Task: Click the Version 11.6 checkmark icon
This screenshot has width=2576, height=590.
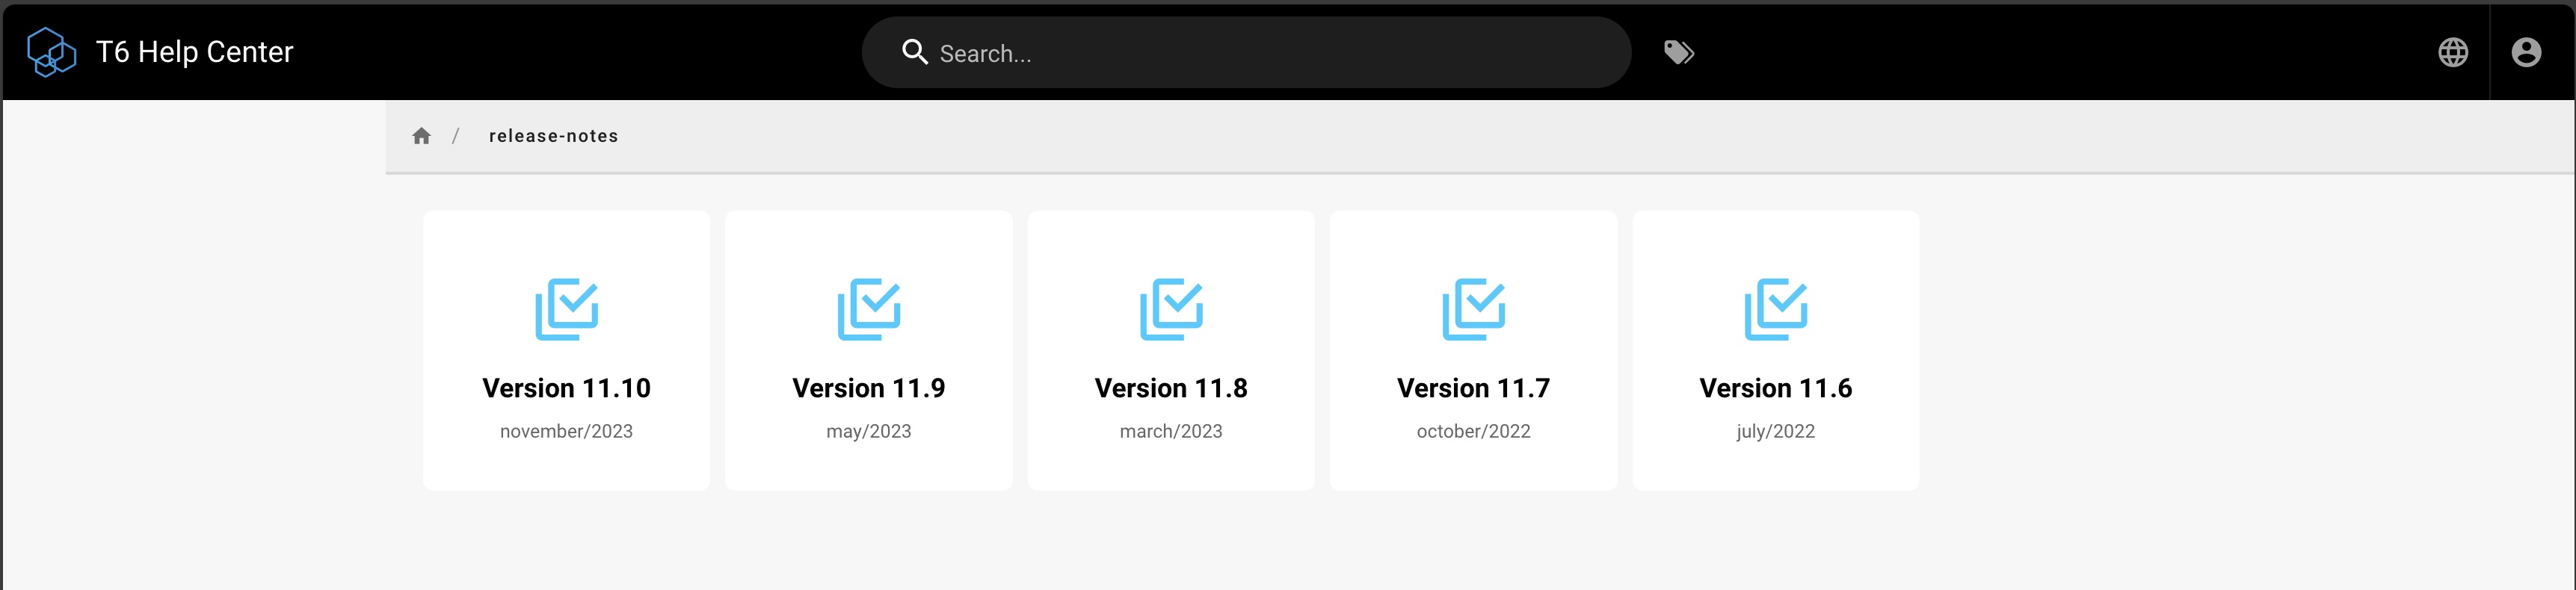Action: pos(1775,309)
